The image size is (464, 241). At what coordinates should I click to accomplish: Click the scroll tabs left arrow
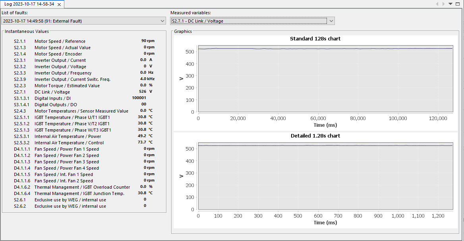tap(437, 4)
